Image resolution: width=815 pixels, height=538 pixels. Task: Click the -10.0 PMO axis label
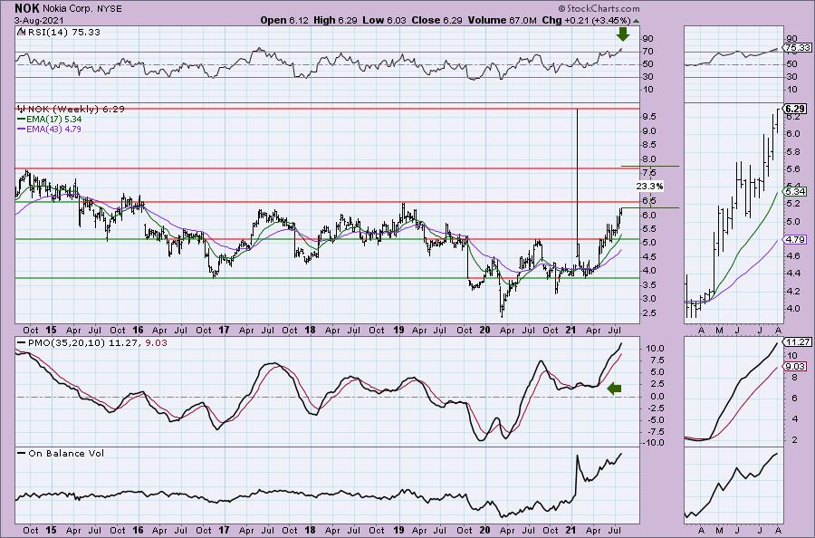coord(655,443)
